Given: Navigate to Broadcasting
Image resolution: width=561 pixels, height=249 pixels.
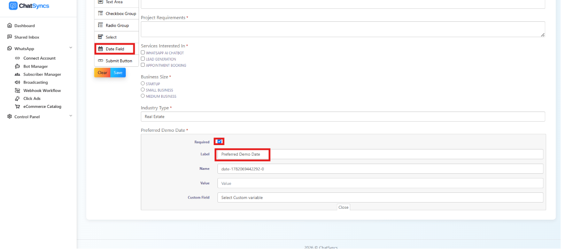Looking at the screenshot, I should [35, 82].
